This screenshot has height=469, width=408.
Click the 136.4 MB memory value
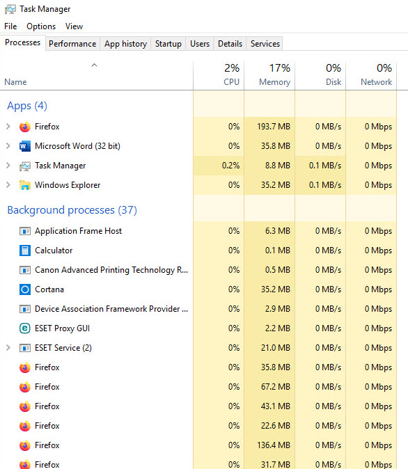(274, 445)
